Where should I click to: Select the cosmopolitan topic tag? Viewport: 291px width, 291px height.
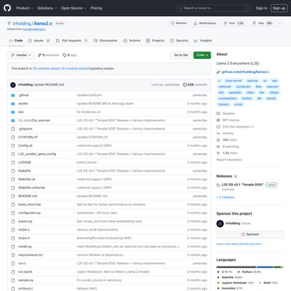click(227, 98)
